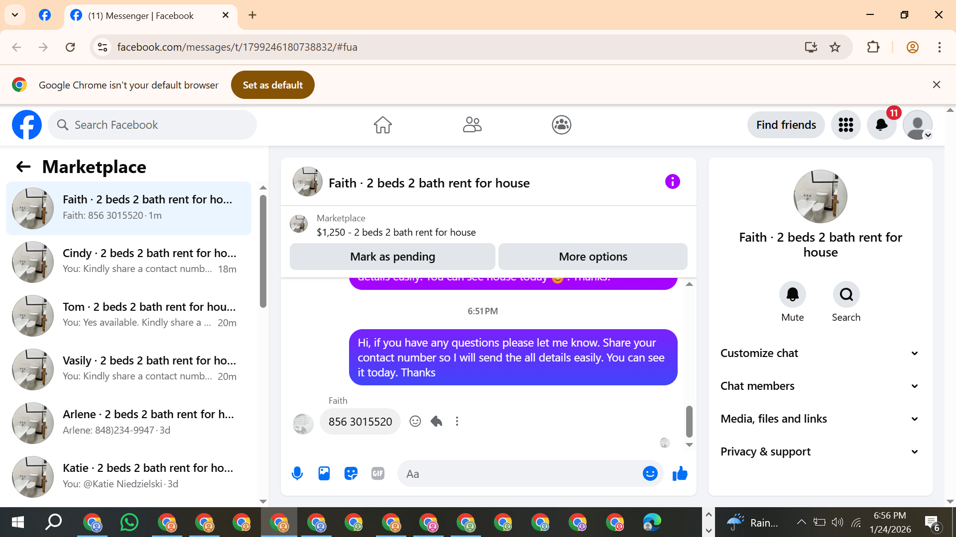Click the Aa message input field

pyautogui.click(x=518, y=473)
